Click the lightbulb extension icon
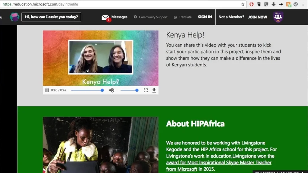308x173 pixels. tap(266, 4)
